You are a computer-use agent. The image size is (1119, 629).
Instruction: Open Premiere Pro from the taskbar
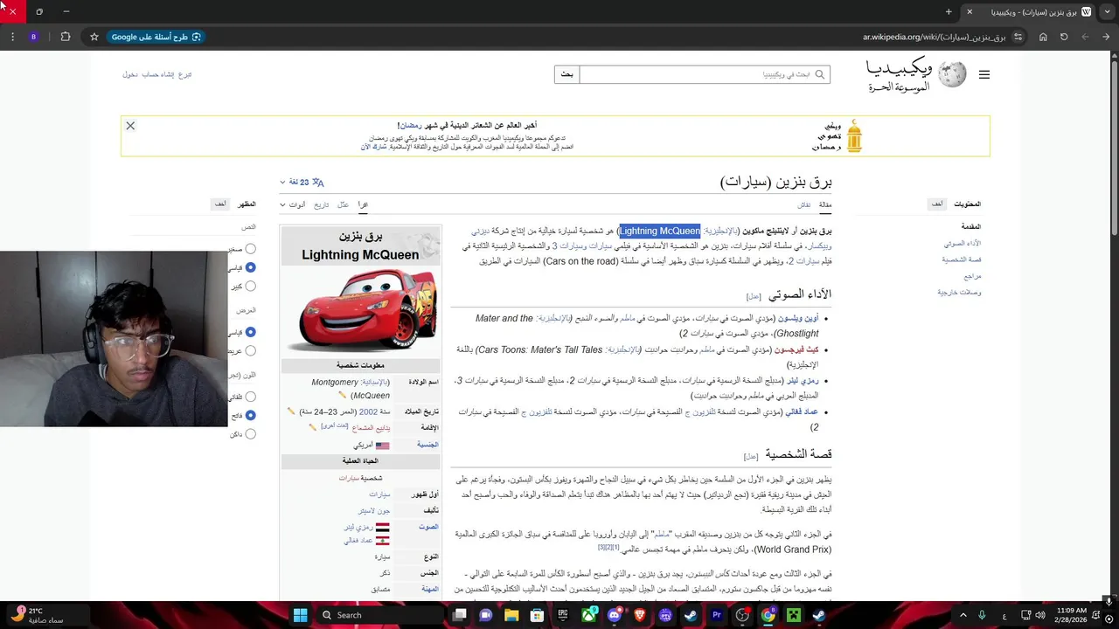click(x=717, y=615)
